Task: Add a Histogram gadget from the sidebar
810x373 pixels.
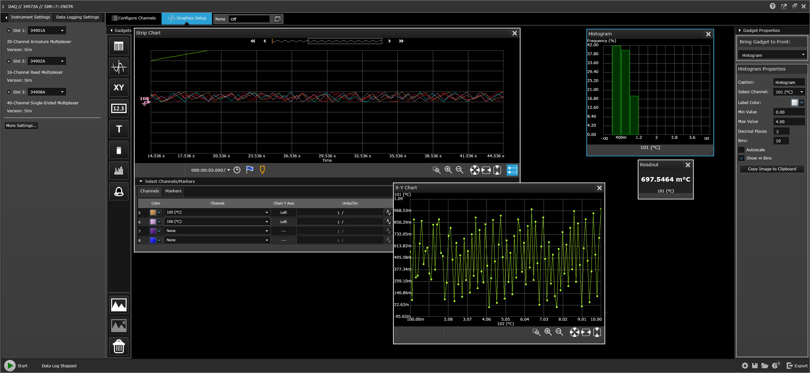Action: pos(119,171)
